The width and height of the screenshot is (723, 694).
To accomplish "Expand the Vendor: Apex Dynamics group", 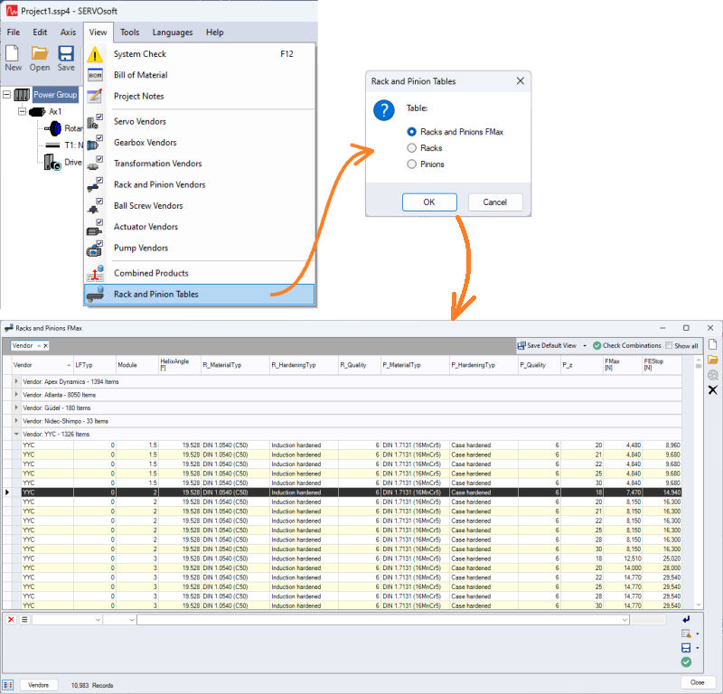I will click(17, 382).
